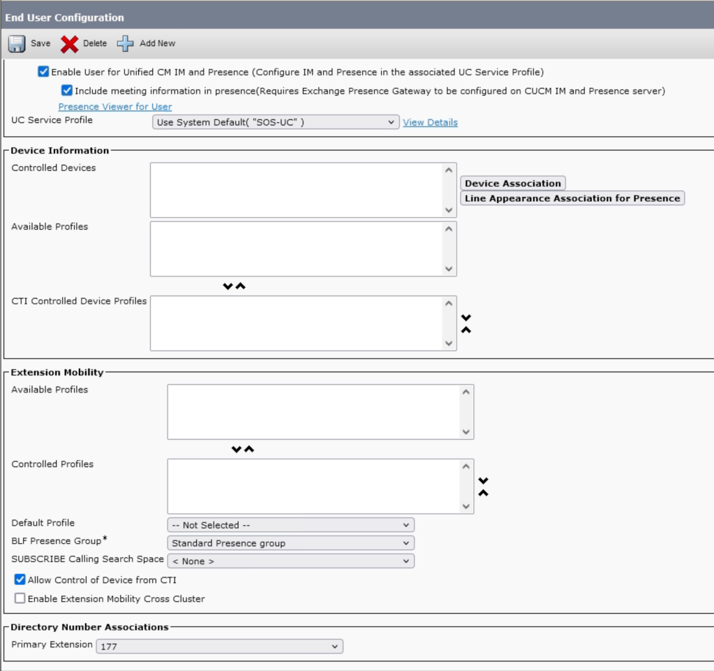Open the BLF Presence Group dropdown

click(290, 543)
